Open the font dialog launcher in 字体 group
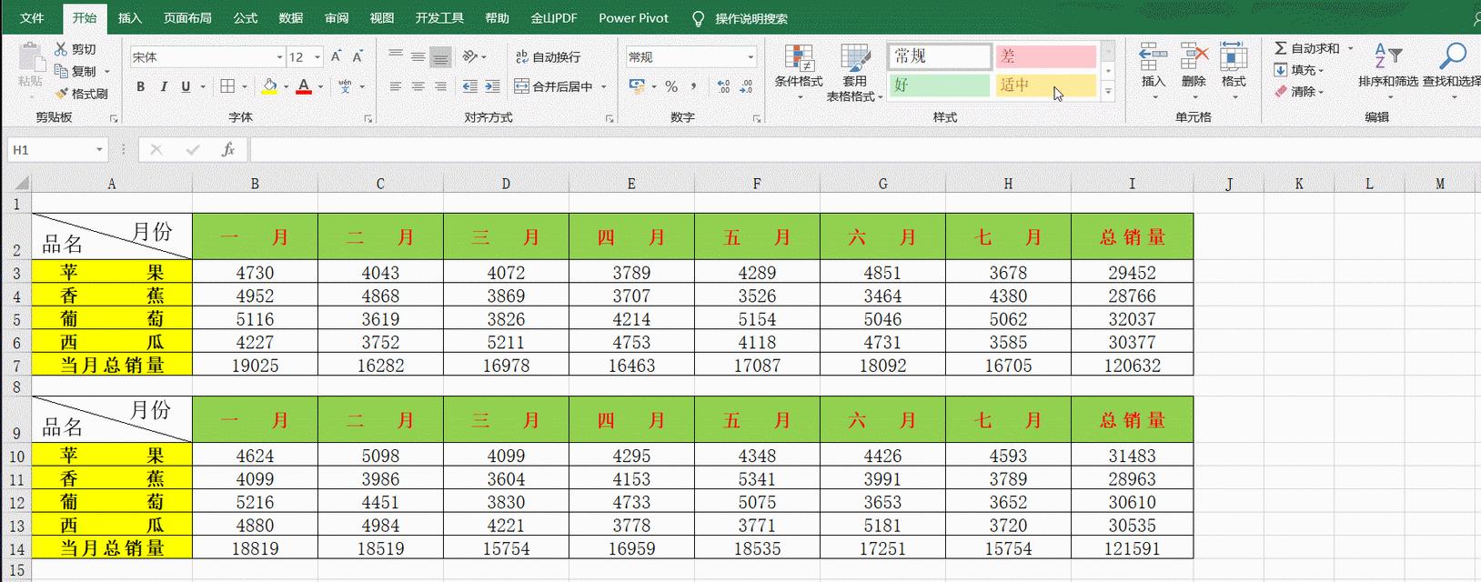This screenshot has height=582, width=1481. click(x=368, y=118)
